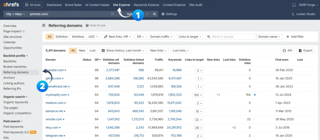The image size is (320, 140).
Task: Open the All tools grid menu
Action: point(33,5)
